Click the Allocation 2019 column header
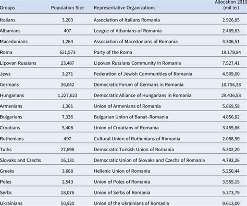The width and height of the screenshot is (247, 206). pyautogui.click(x=231, y=5)
